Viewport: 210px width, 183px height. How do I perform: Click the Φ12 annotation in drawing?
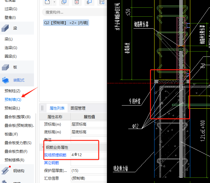coord(135,126)
